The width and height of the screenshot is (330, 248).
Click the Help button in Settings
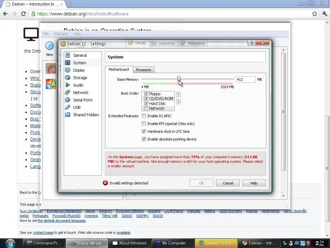254,183
